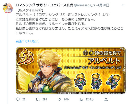Open the ロマンシング サガ リ・ユニバース公式 display name
Screen dimensions: 128x104
(44, 5)
